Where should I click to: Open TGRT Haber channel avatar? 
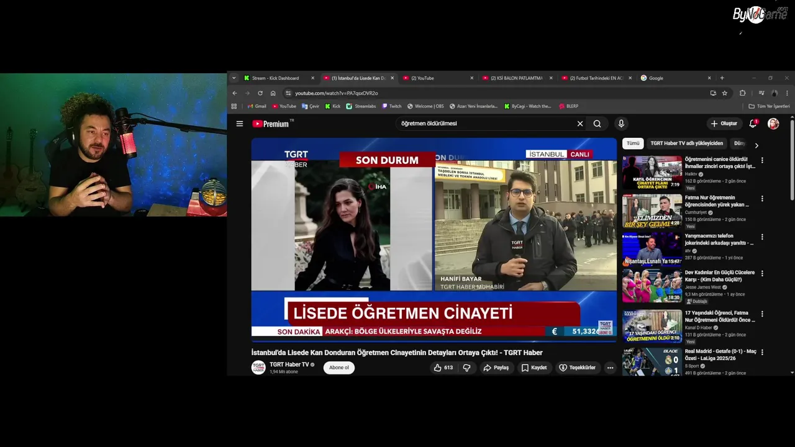[258, 368]
